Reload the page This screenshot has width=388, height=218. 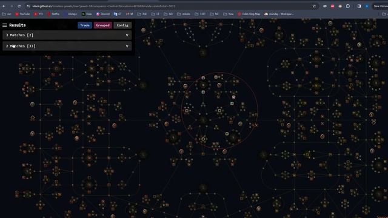tap(19, 6)
